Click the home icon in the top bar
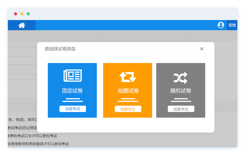Image resolution: width=243 pixels, height=151 pixels. (x=22, y=25)
